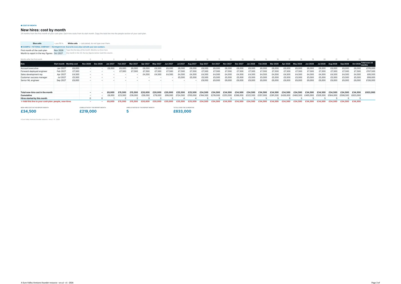This screenshot has height=284, width=401.
Task: Select the first month input showing Nov 2026
Action: pos(60,50)
